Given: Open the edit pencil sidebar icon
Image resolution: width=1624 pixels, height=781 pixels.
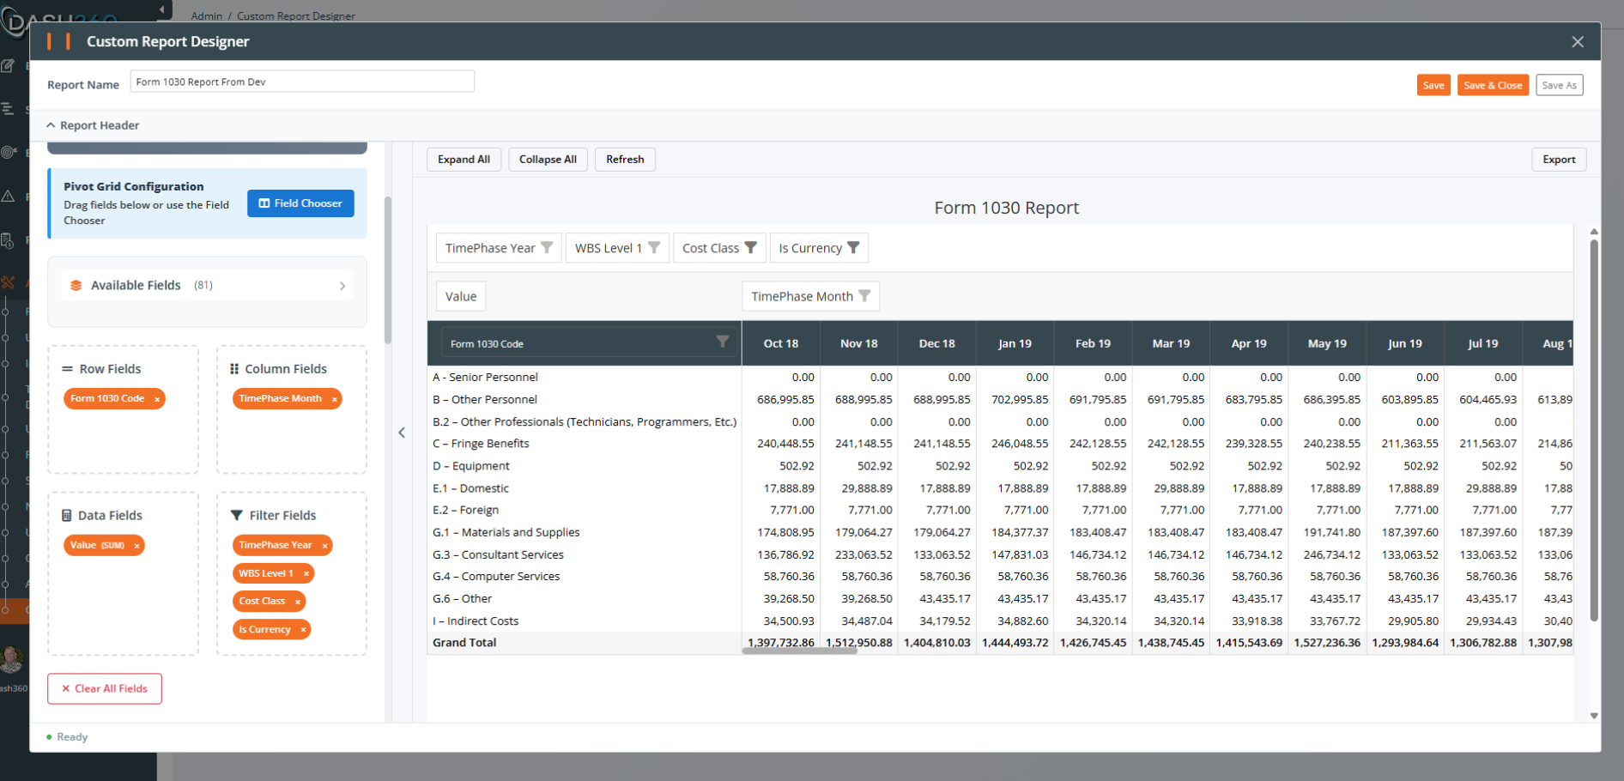Looking at the screenshot, I should click(8, 65).
